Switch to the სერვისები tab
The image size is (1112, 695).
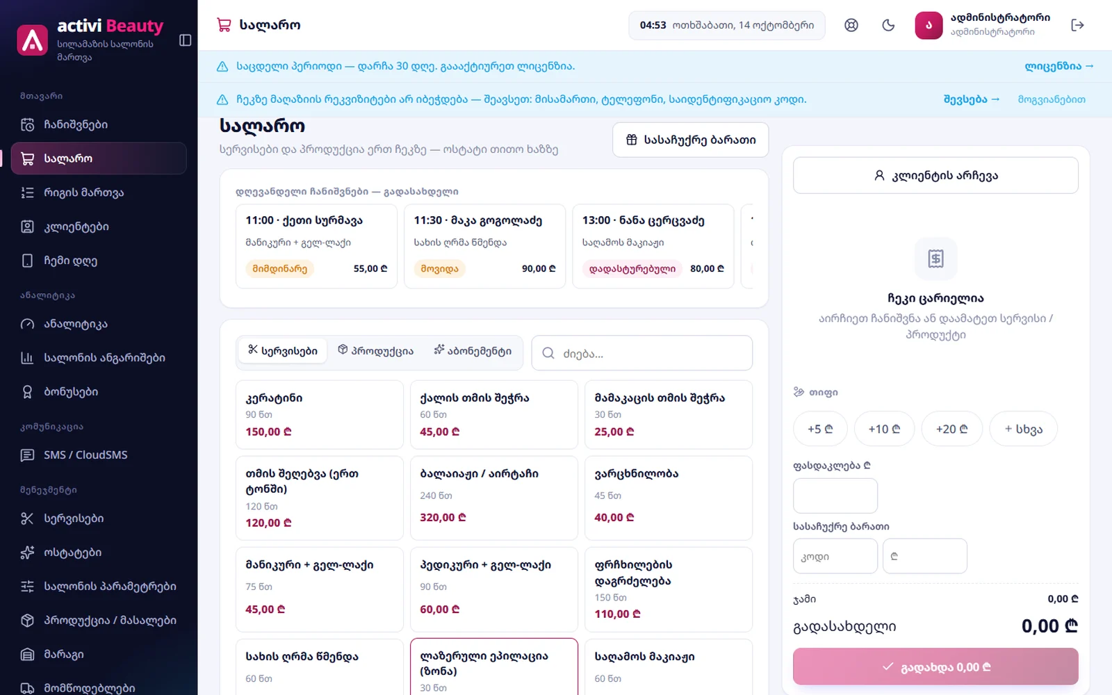point(283,351)
